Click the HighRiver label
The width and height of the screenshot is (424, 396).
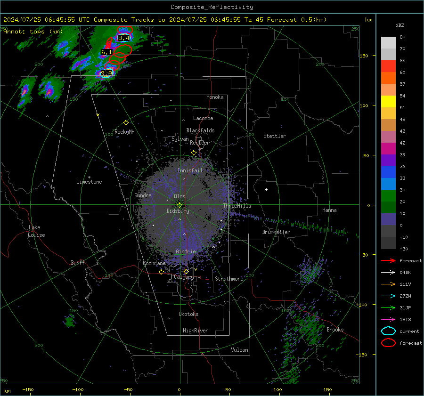click(x=195, y=331)
